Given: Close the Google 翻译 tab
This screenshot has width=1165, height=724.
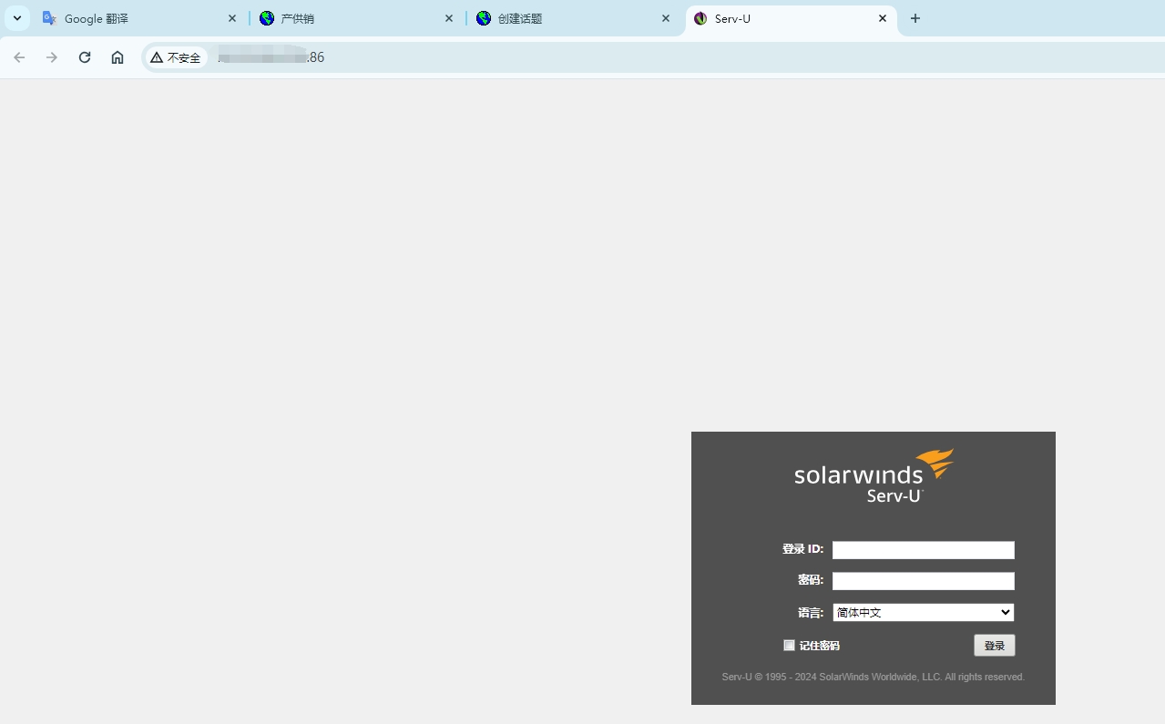Looking at the screenshot, I should (x=232, y=18).
